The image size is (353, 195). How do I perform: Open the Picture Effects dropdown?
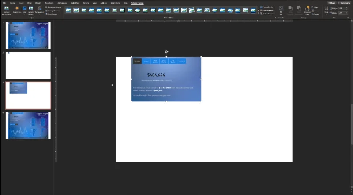[x=267, y=10]
